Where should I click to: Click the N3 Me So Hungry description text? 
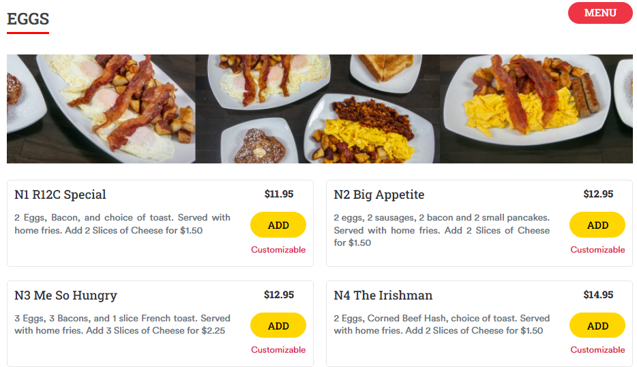(x=123, y=324)
